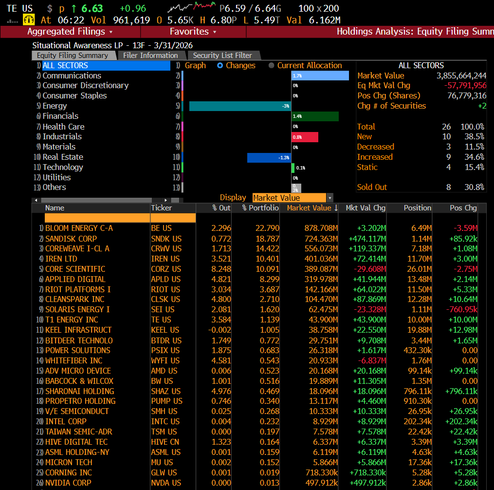
Task: Click the sector list right scroll arrow
Action: point(165,200)
